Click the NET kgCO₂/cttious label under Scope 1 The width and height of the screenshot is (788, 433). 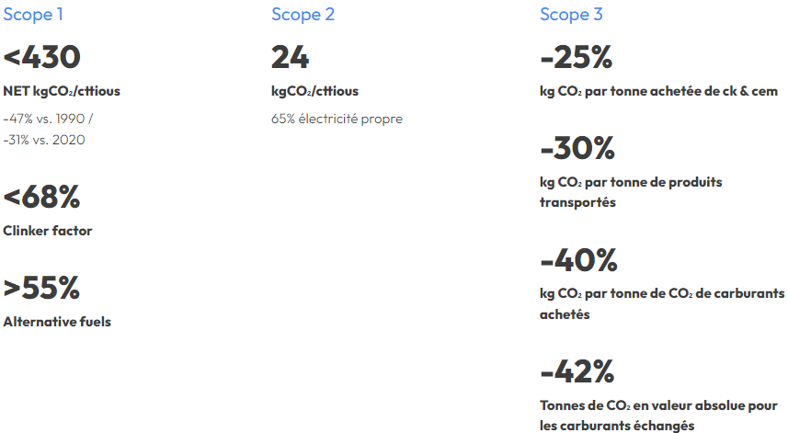62,91
